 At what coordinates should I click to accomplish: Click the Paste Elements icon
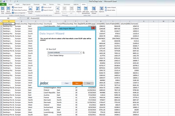point(8,10)
